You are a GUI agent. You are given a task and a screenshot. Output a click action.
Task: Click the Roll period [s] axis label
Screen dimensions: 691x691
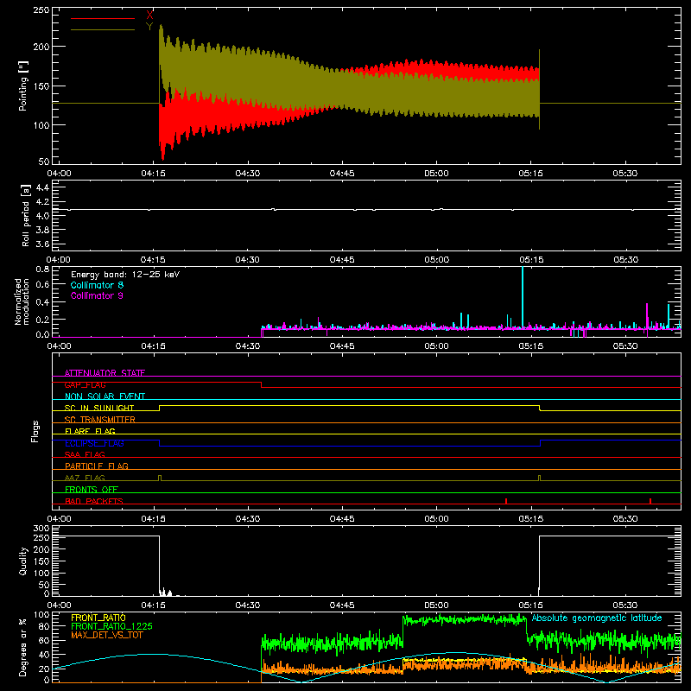[x=26, y=215]
